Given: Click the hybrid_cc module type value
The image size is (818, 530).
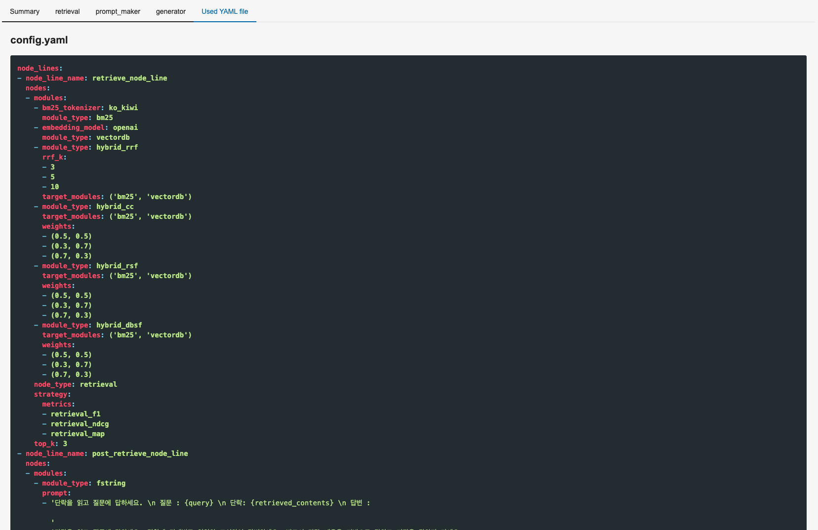Looking at the screenshot, I should tap(115, 206).
